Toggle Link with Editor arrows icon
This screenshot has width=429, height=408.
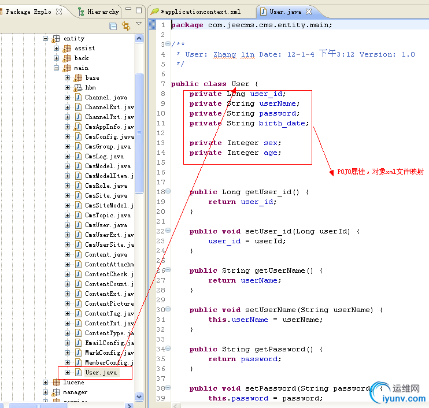pyautogui.click(x=126, y=25)
